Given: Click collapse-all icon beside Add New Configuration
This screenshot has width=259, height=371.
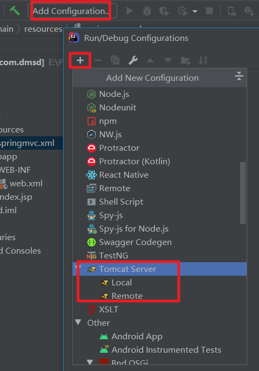Looking at the screenshot, I should click(x=239, y=76).
